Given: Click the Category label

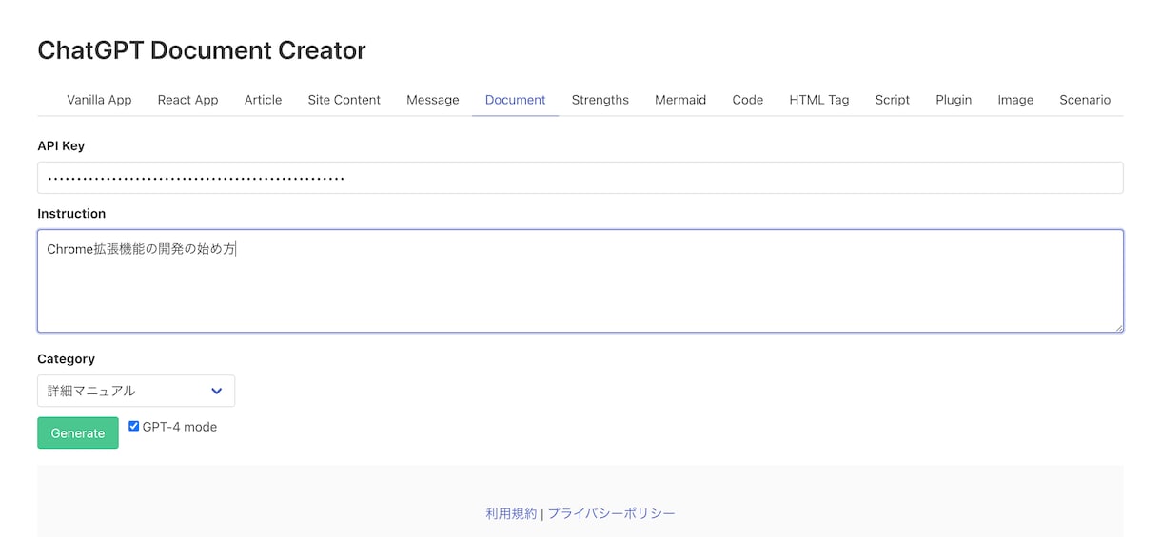Looking at the screenshot, I should (66, 358).
